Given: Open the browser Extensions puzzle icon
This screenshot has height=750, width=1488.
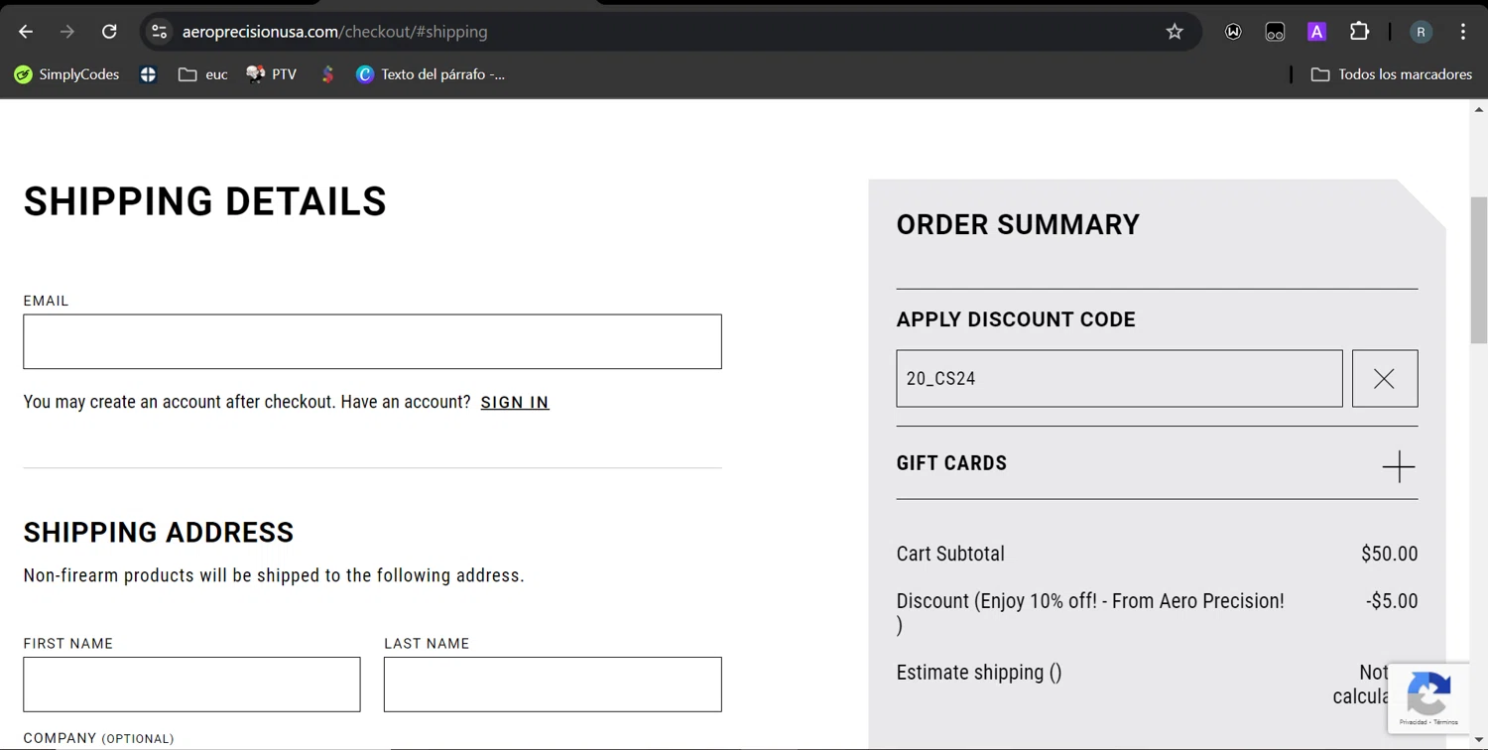Looking at the screenshot, I should click(1359, 32).
